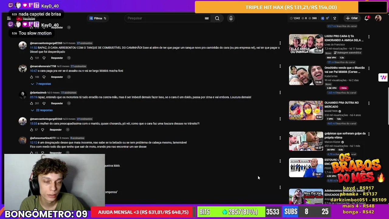This screenshot has height=219, width=389.
Task: Jump to timestamp 05:19
Action: tap(33, 97)
